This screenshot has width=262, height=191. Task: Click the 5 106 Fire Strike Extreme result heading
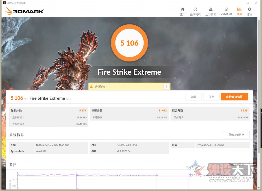click(41, 98)
